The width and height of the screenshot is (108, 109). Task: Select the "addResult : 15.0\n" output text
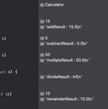click(x=64, y=27)
